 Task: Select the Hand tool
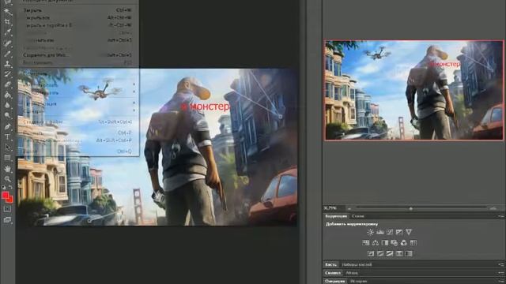8,169
